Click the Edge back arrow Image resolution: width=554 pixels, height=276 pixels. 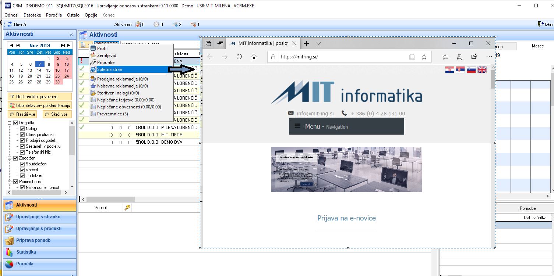(x=210, y=57)
